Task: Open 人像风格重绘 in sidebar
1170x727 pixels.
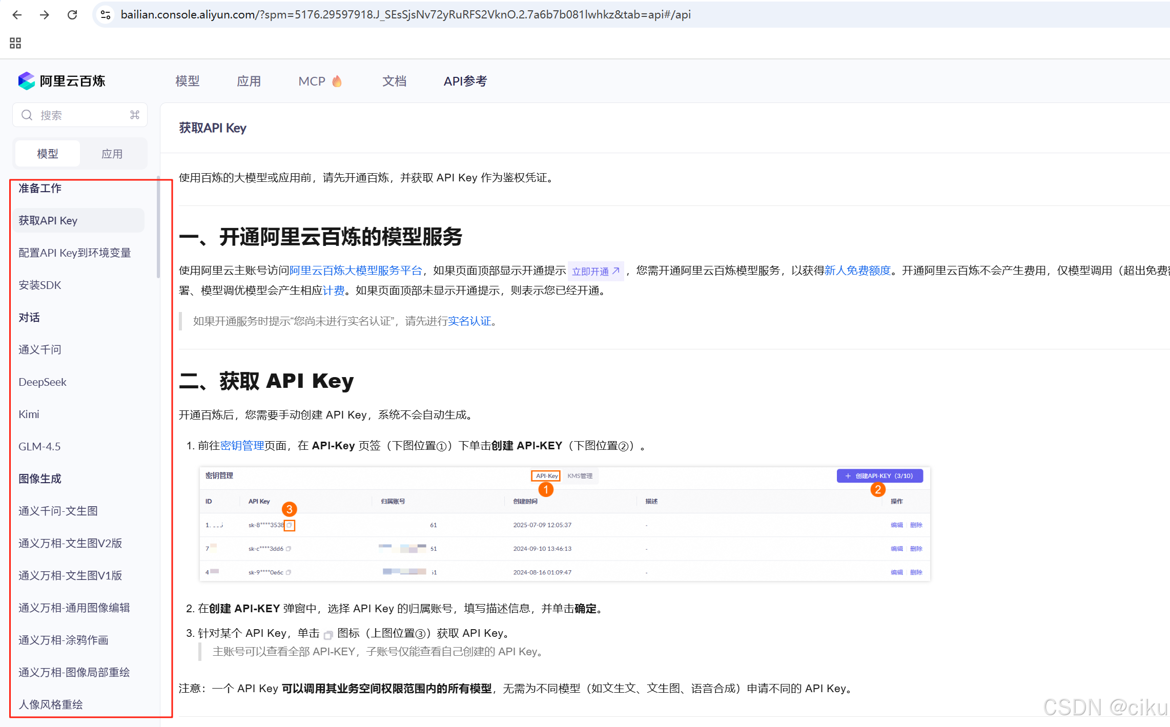Action: coord(51,705)
